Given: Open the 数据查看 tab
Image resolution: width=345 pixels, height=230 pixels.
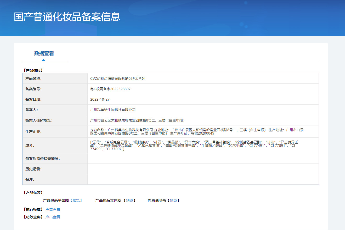Looking at the screenshot, I should click(x=44, y=53).
